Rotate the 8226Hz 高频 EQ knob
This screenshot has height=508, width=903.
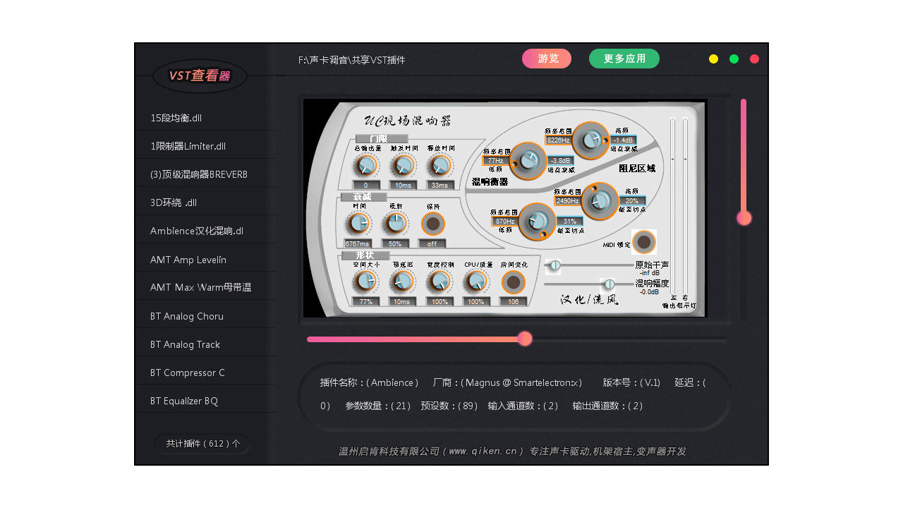tap(590, 140)
